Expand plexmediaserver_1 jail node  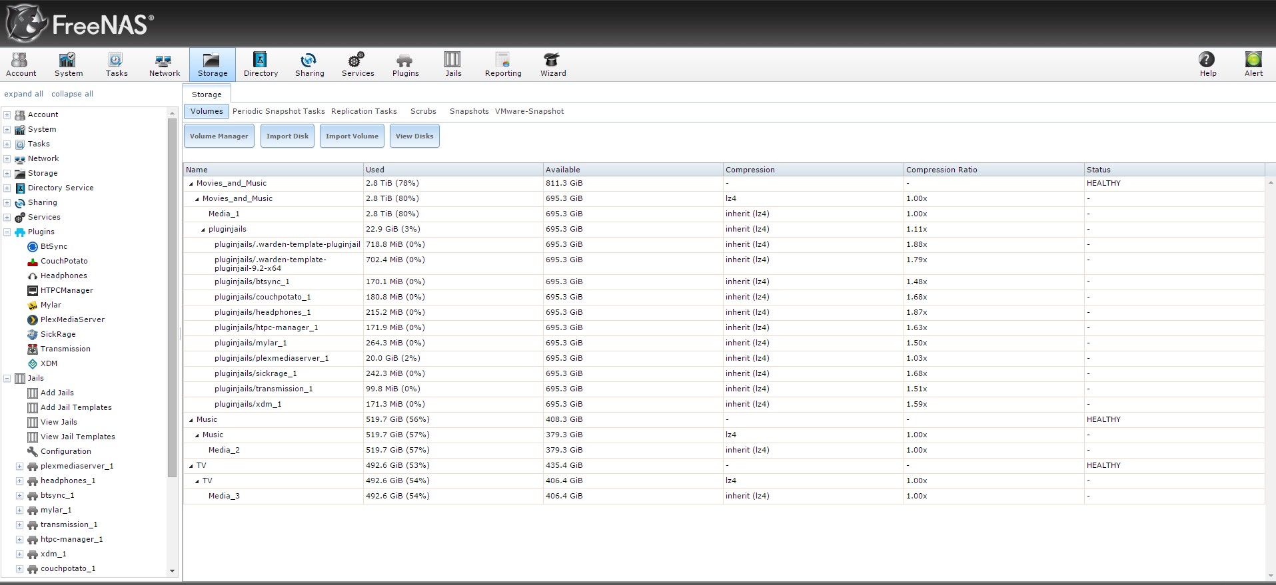pos(19,466)
